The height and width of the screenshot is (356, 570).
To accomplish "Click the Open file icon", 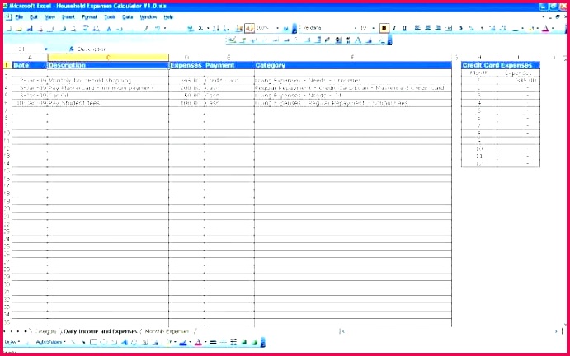I will point(19,28).
